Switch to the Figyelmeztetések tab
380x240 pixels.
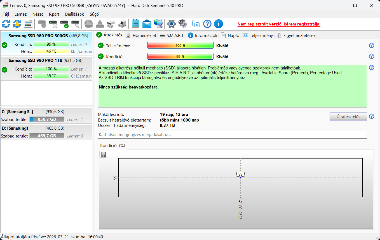tap(296, 35)
